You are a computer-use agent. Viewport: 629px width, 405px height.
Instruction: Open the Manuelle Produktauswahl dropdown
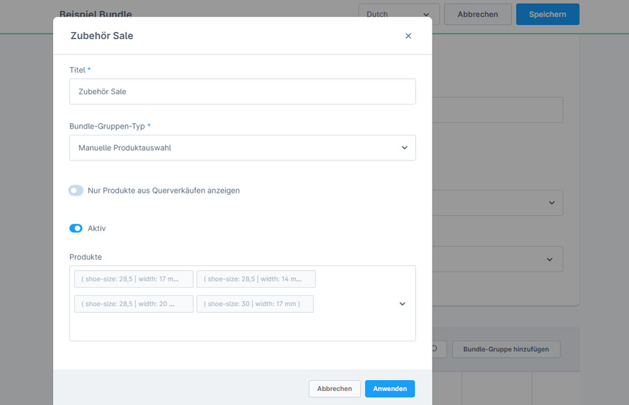pyautogui.click(x=242, y=147)
